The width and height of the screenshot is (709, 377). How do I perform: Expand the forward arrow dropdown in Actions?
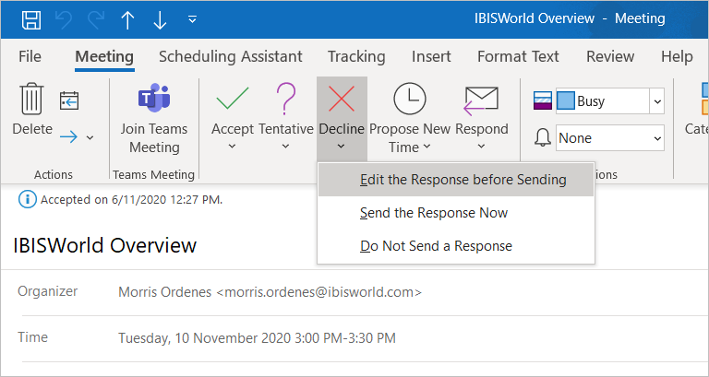[90, 138]
